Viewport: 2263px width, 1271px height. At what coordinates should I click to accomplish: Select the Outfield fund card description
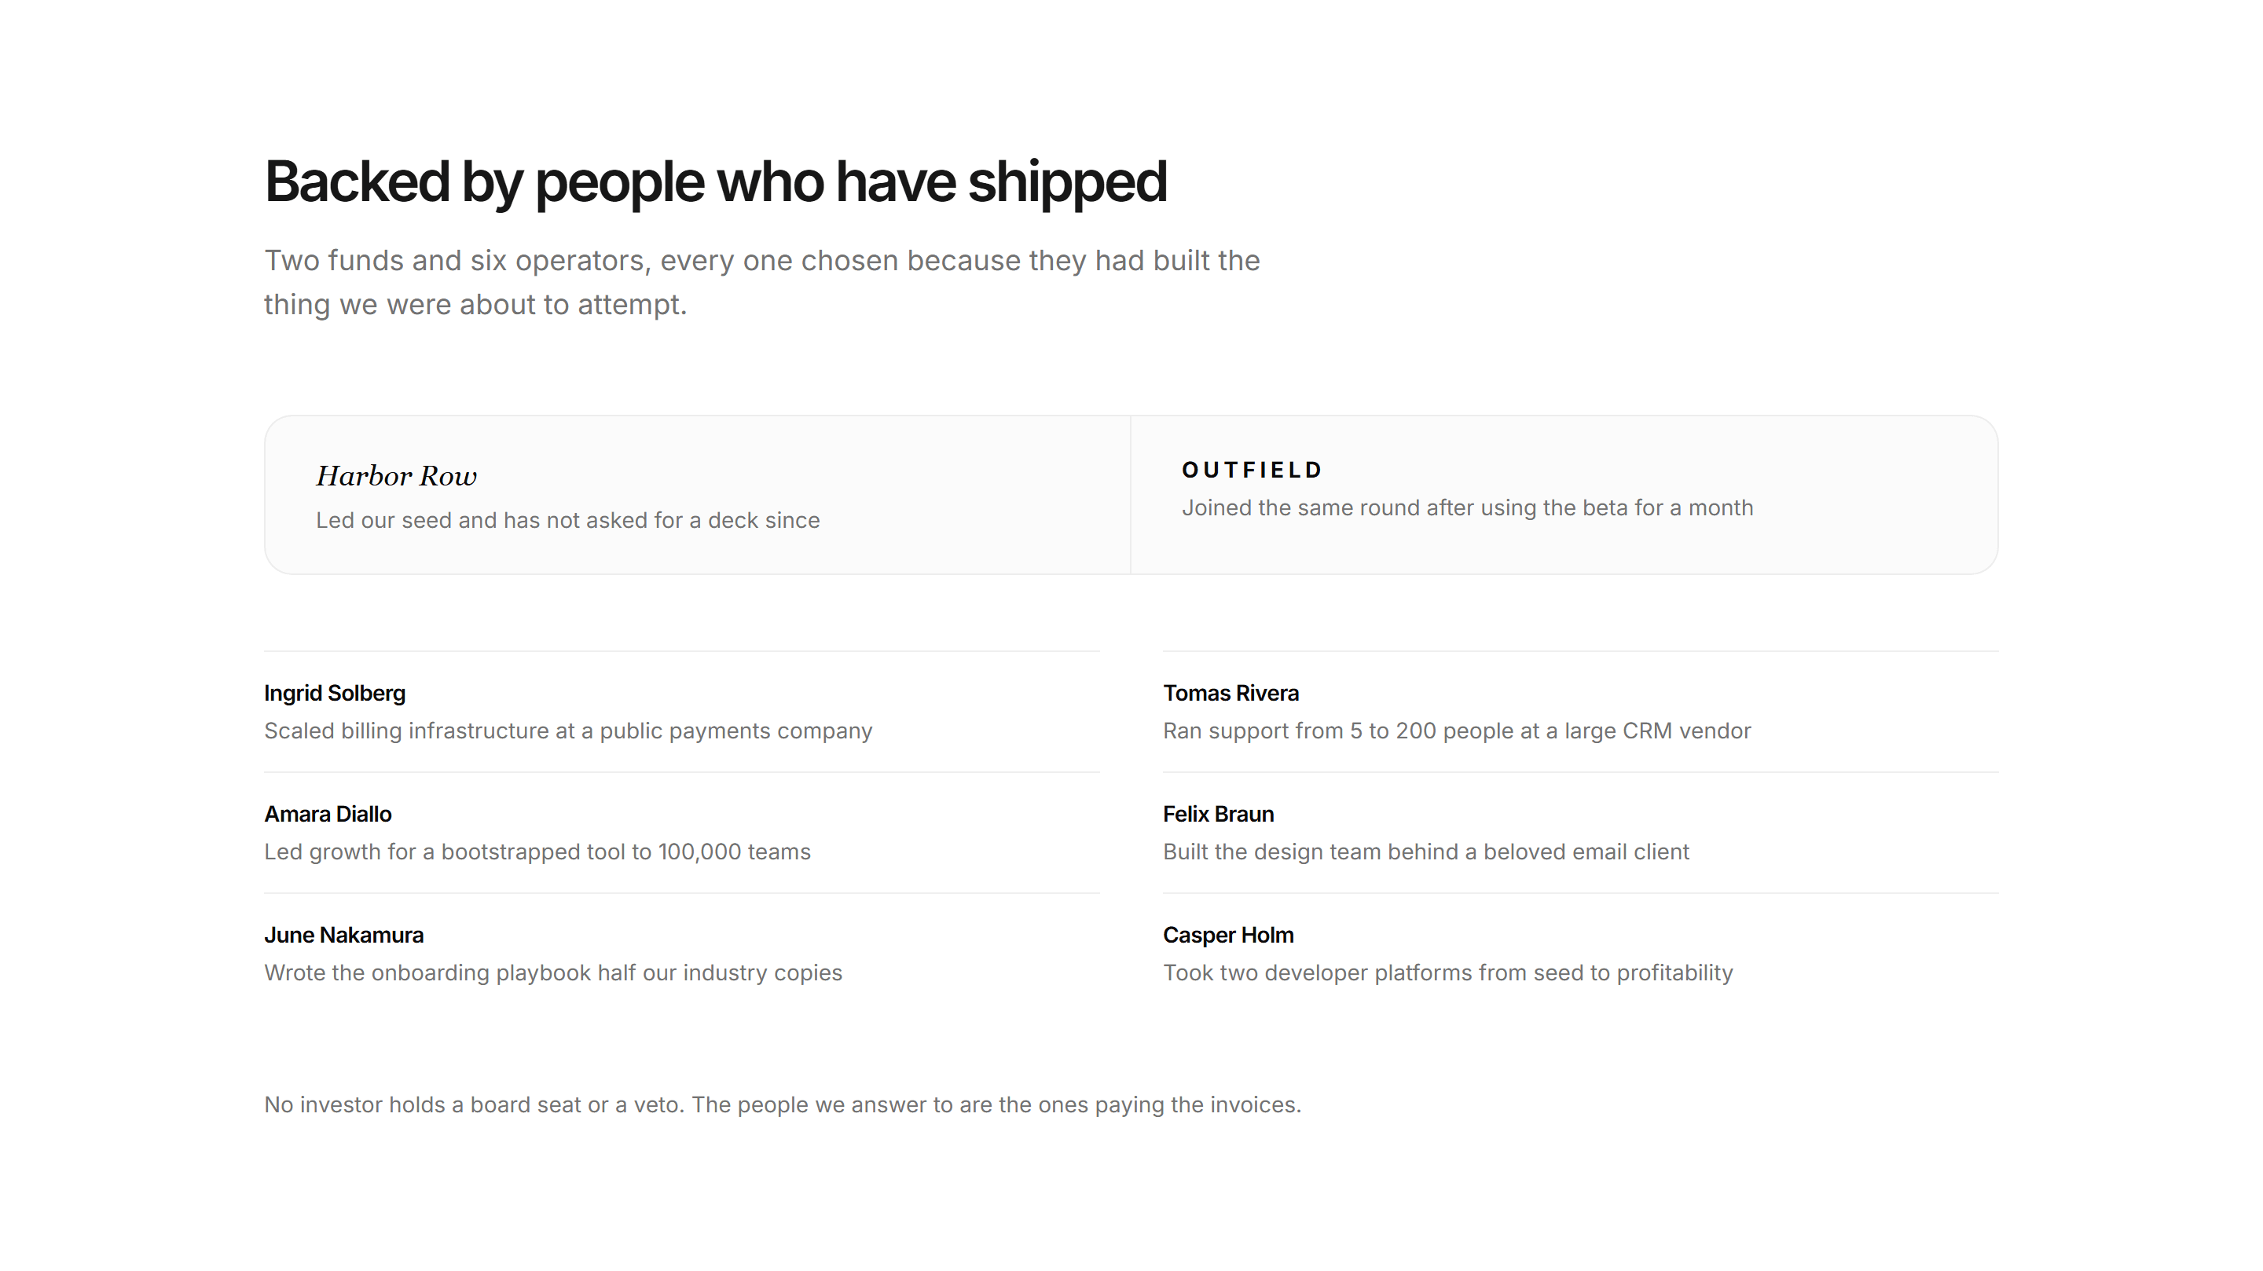point(1467,507)
